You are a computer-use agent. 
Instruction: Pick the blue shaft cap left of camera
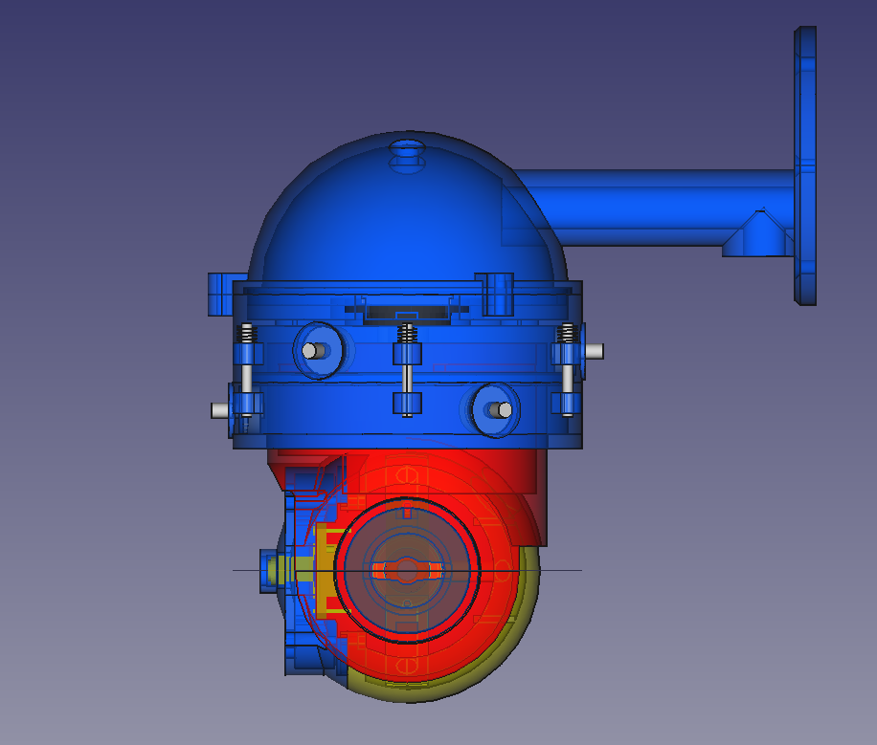coord(270,571)
